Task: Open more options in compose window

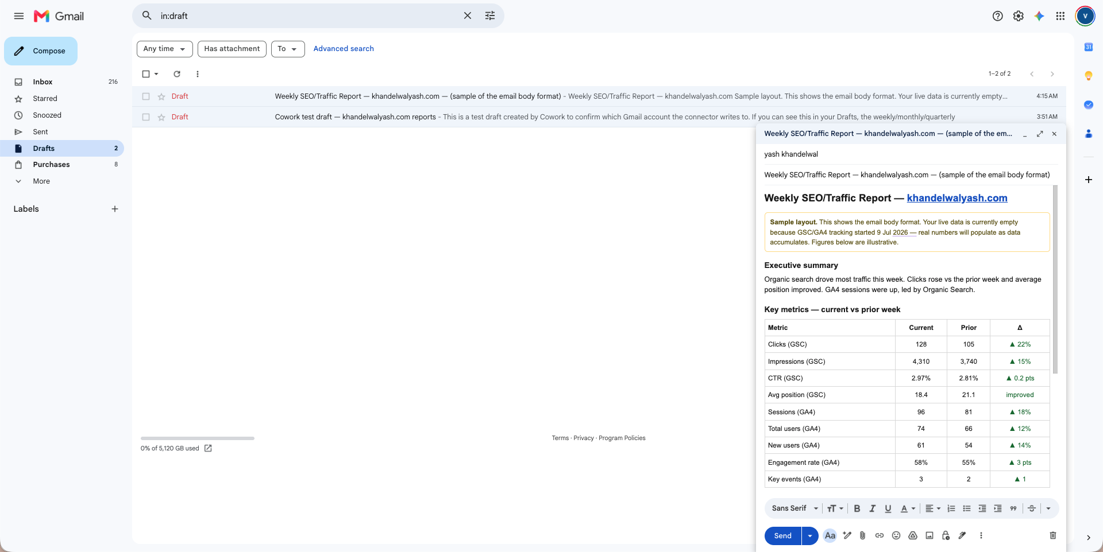Action: pos(981,535)
